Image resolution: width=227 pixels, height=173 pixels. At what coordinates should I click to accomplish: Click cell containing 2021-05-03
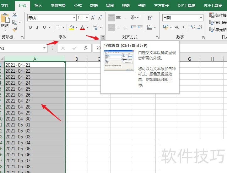pos(35,137)
